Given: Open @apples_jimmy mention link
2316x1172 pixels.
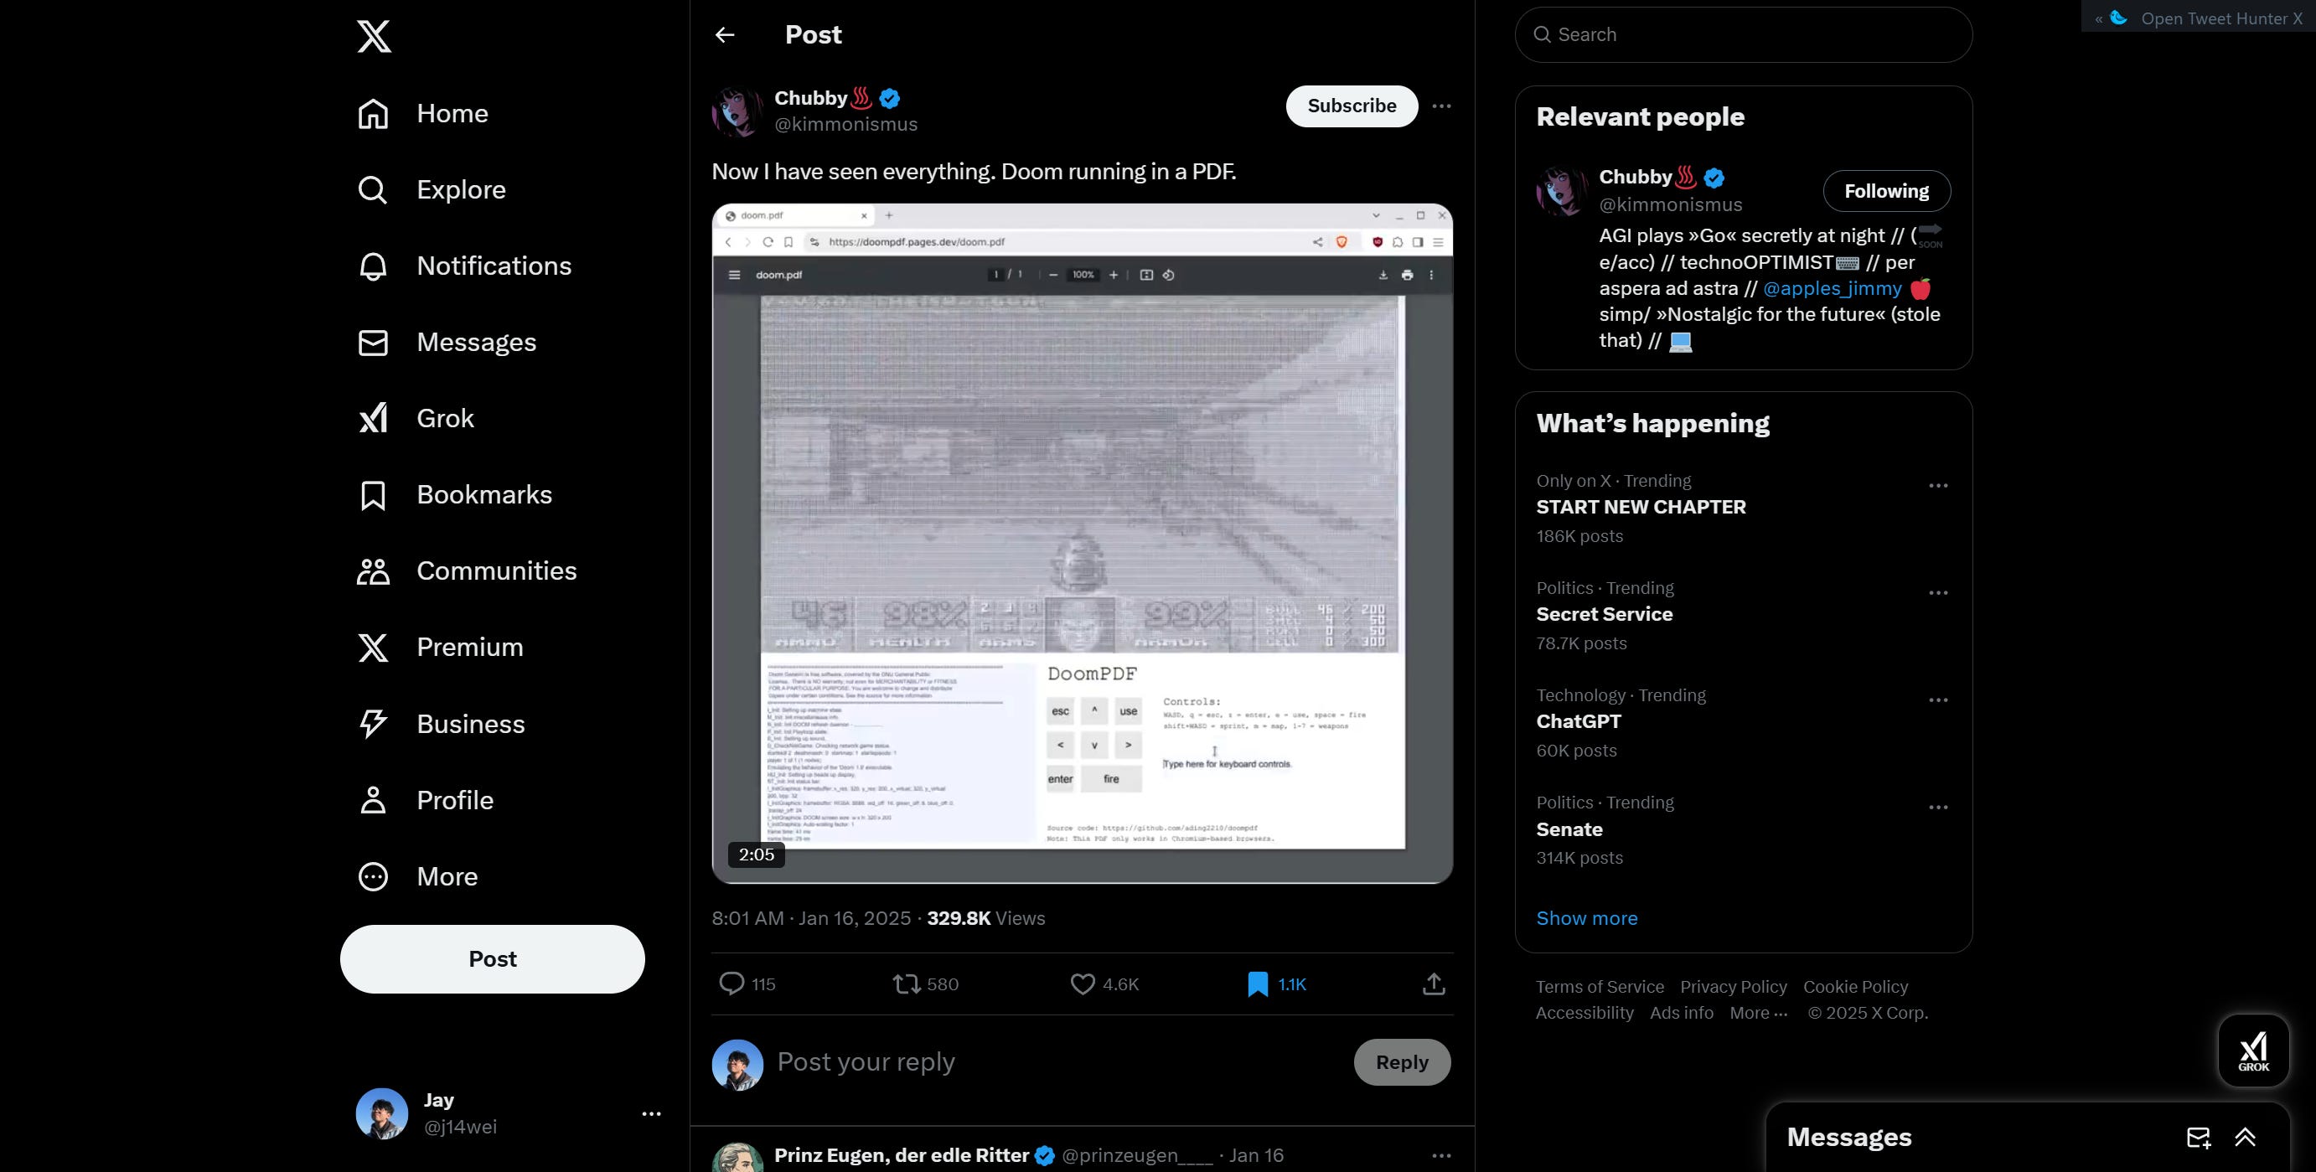Looking at the screenshot, I should click(x=1833, y=288).
